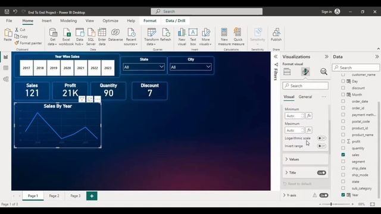This screenshot has height=214, width=381.
Task: Switch to the Modeling ribbon tab
Action: tap(68, 21)
